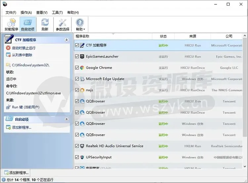Click the nwjs icon in the list
Viewport: 248px width, 183px height.
pos(82,90)
